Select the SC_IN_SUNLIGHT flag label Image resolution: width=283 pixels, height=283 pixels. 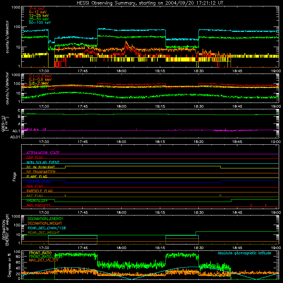pos(41,167)
